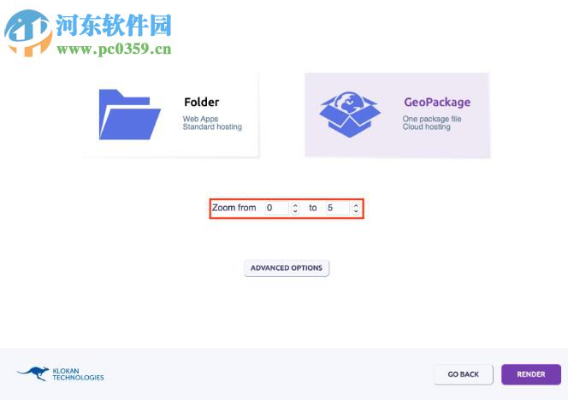Select the GeoPackage output card title
This screenshot has width=568, height=400.
pyautogui.click(x=437, y=102)
